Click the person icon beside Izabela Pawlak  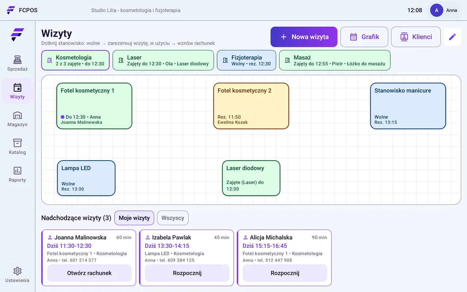click(148, 238)
